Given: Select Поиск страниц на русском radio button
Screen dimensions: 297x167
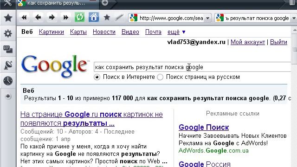Looking at the screenshot, I should pos(160,77).
